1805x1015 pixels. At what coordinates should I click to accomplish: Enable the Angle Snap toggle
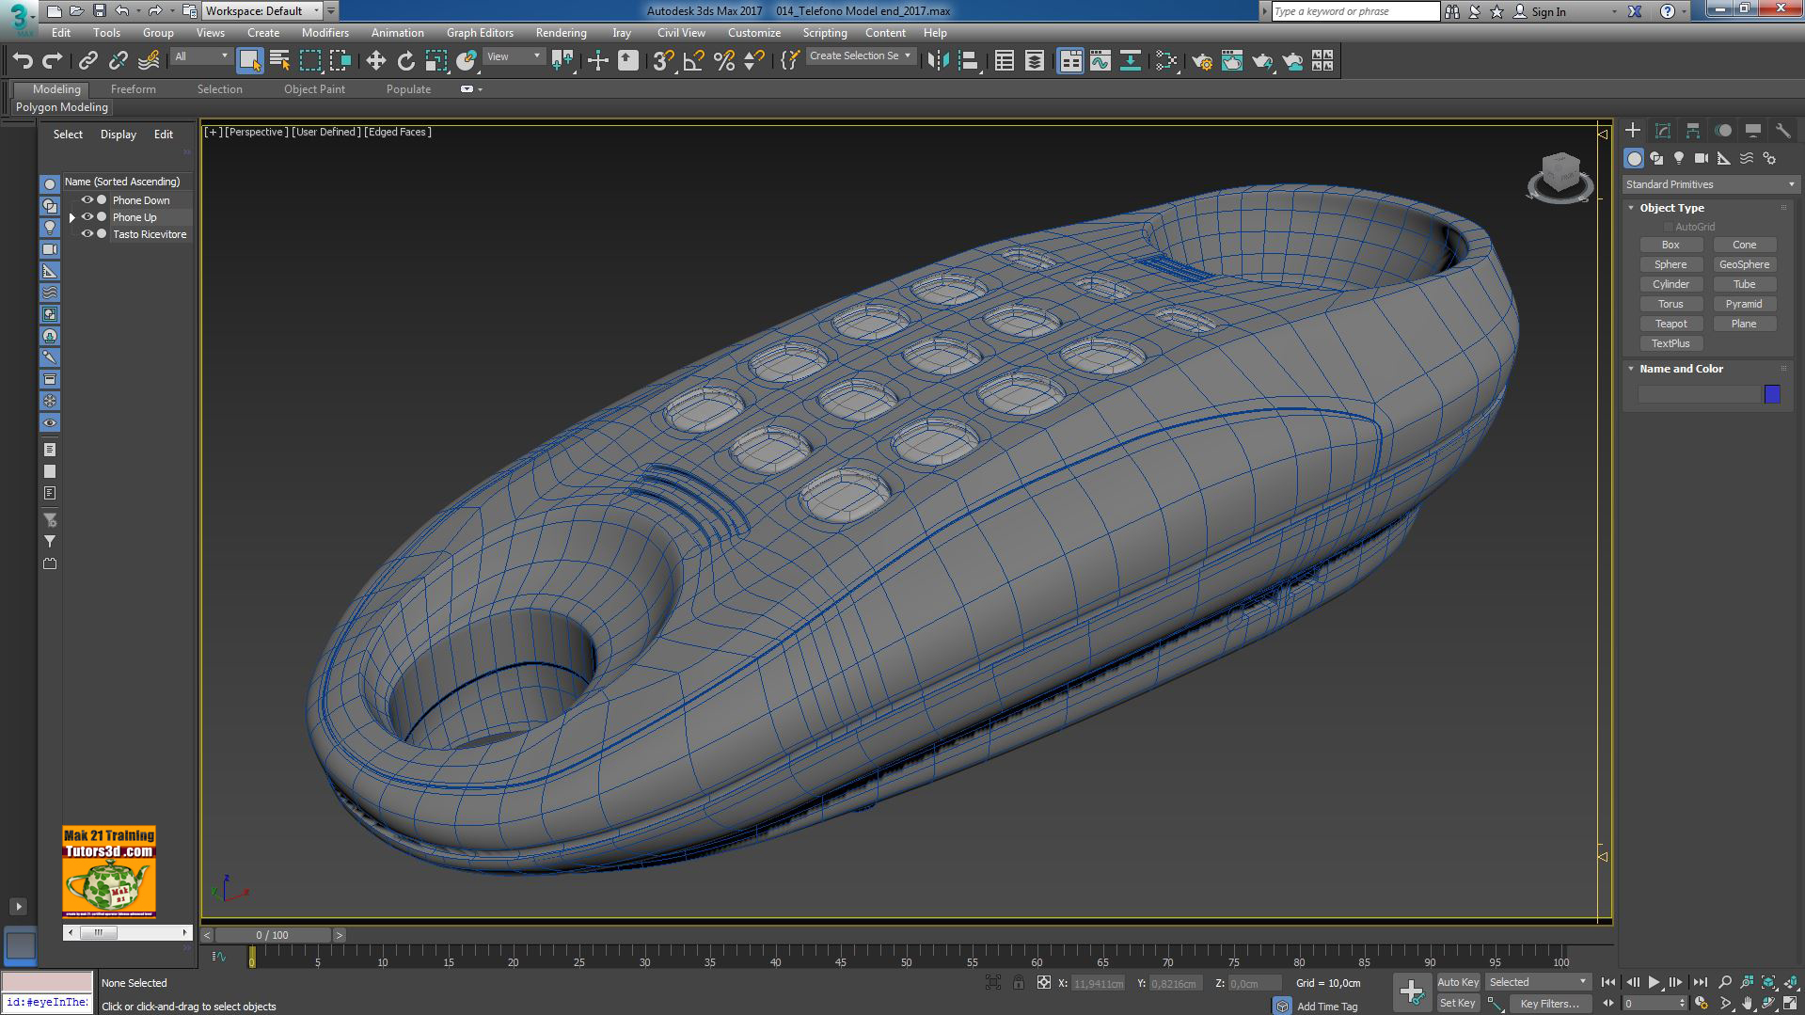pos(691,59)
